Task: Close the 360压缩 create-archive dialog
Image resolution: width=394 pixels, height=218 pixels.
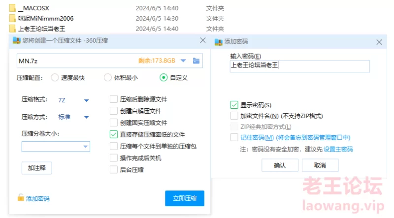Action: 203,40
